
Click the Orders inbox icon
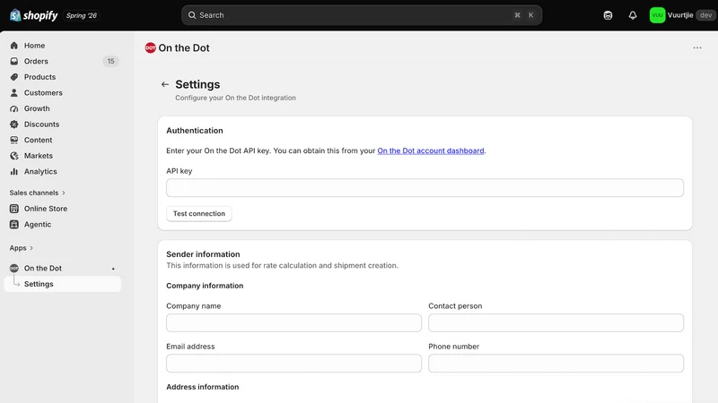click(x=14, y=61)
